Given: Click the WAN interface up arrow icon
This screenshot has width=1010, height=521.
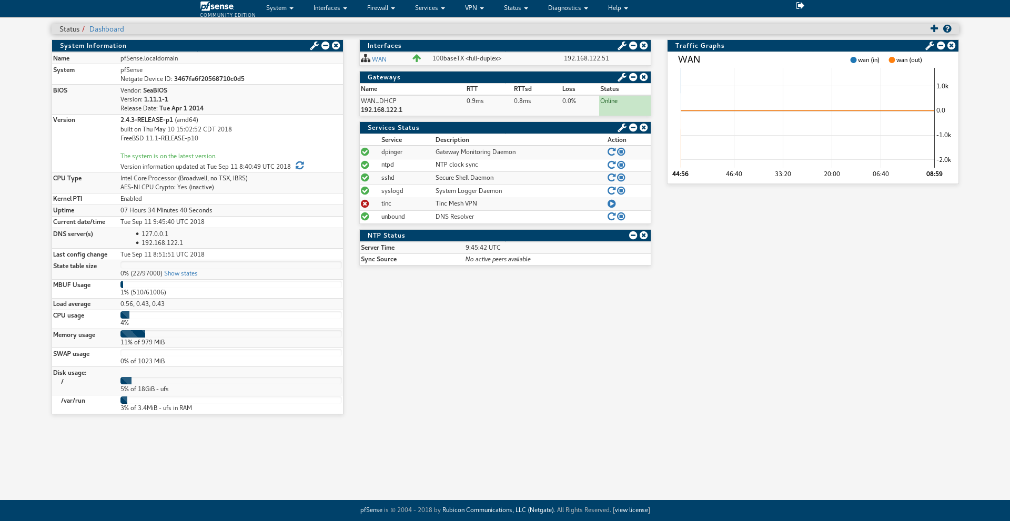Looking at the screenshot, I should click(x=417, y=58).
